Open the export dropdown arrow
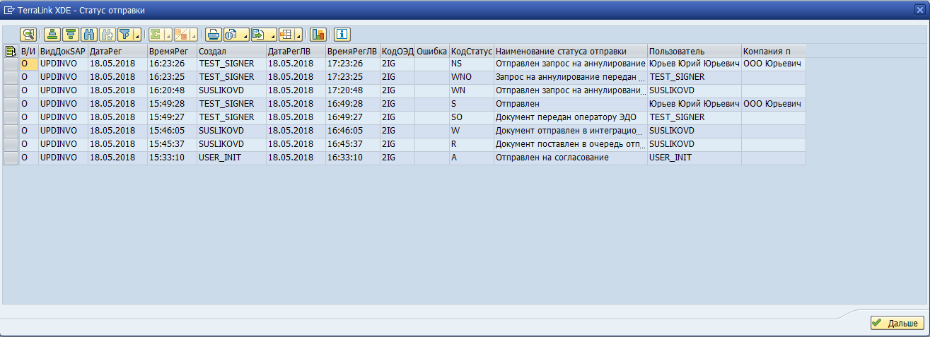This screenshot has height=337, width=930. click(272, 35)
